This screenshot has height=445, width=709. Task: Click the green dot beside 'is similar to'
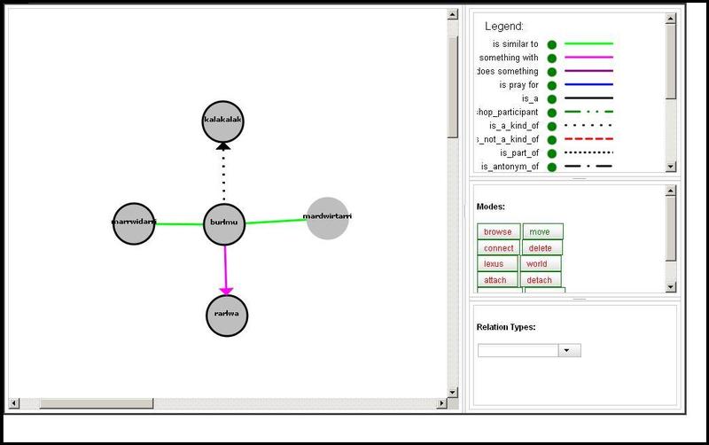(x=551, y=43)
